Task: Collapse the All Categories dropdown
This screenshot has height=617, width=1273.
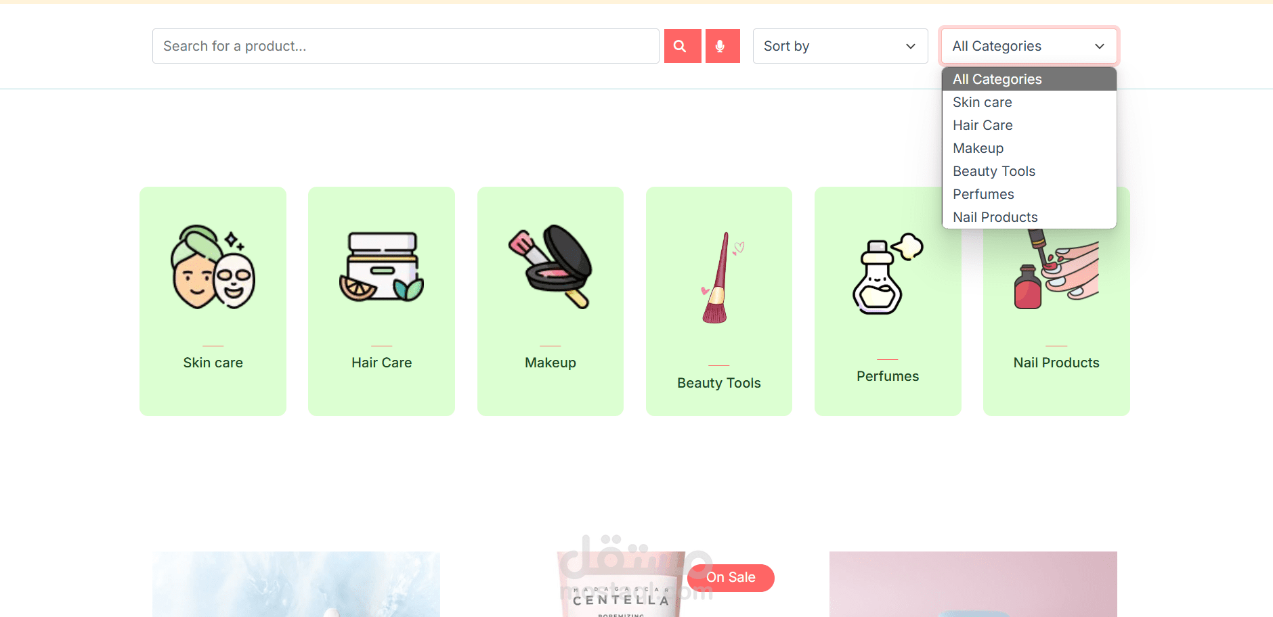Action: point(1029,46)
